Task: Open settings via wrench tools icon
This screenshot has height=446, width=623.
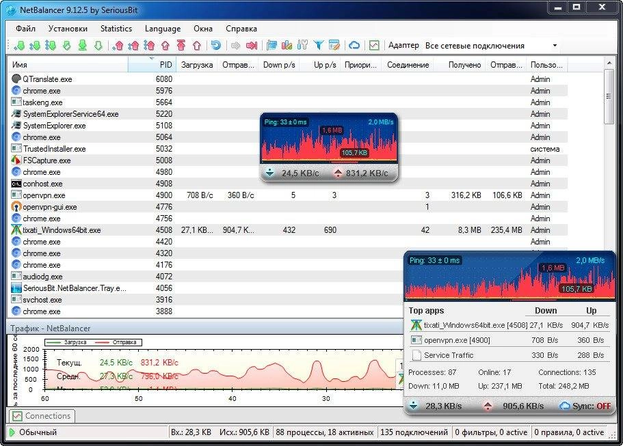Action: tap(302, 45)
